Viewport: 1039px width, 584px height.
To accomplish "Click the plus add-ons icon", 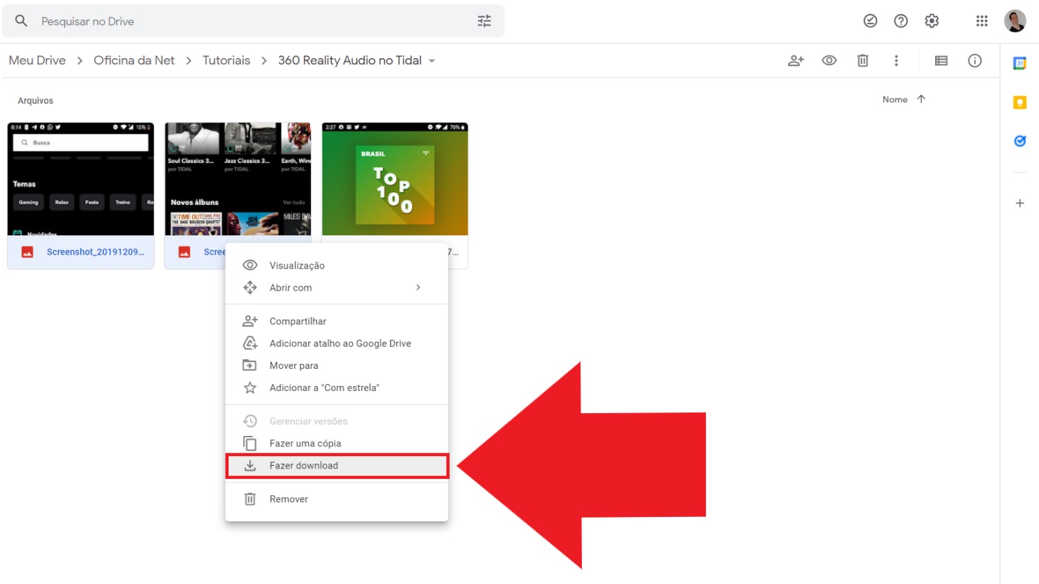I will pyautogui.click(x=1020, y=203).
